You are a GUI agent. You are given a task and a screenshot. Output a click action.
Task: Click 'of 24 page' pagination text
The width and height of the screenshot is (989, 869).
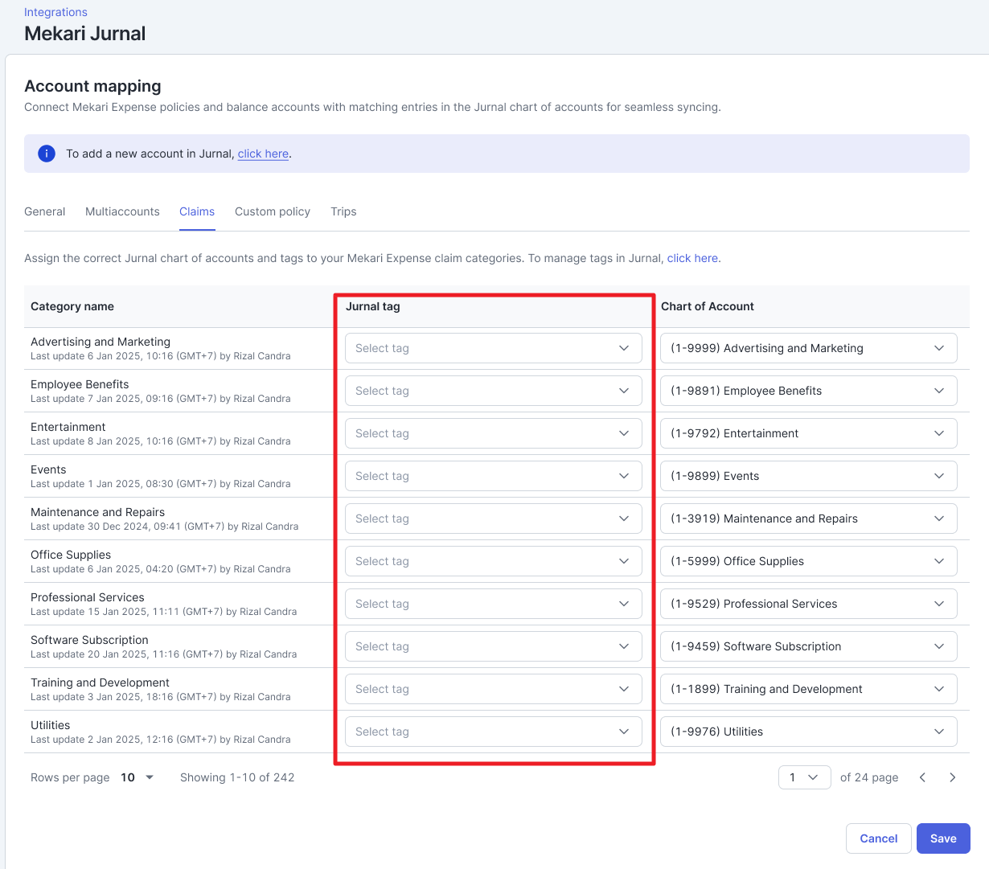click(869, 777)
